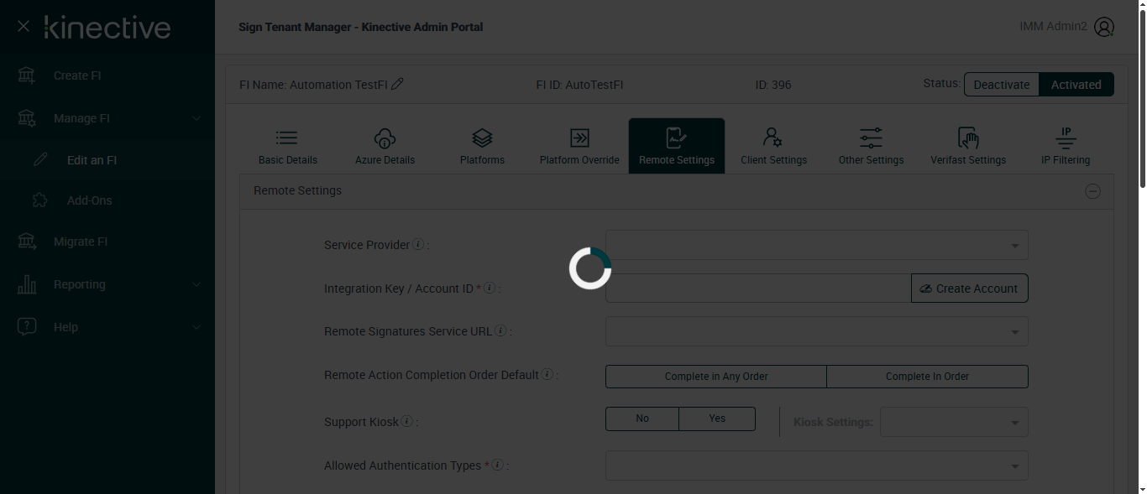Click IMM Admin2 user name
The height and width of the screenshot is (494, 1147).
click(1053, 27)
